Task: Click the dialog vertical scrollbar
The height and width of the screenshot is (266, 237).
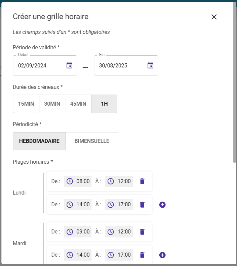Action: 234,84
